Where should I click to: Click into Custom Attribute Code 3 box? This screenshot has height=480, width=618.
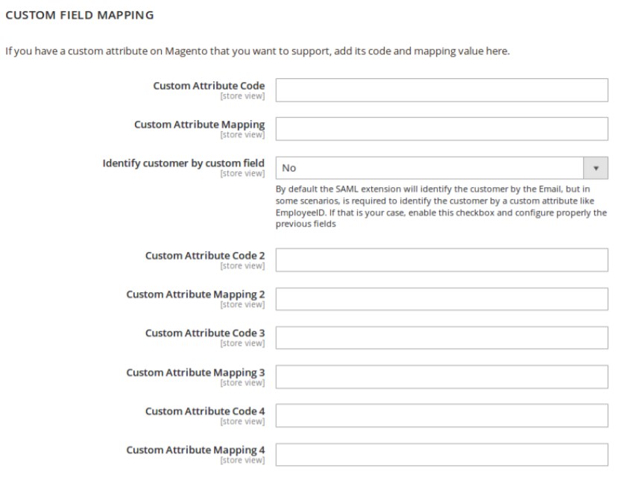tap(441, 338)
